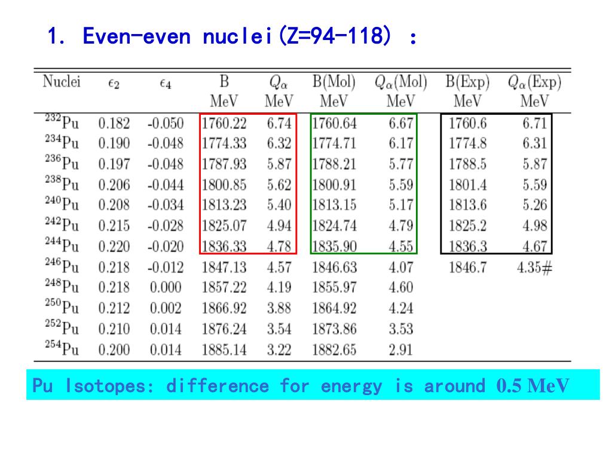
Task: Click the B(Exp) value 1788.5
Action: pyautogui.click(x=467, y=164)
